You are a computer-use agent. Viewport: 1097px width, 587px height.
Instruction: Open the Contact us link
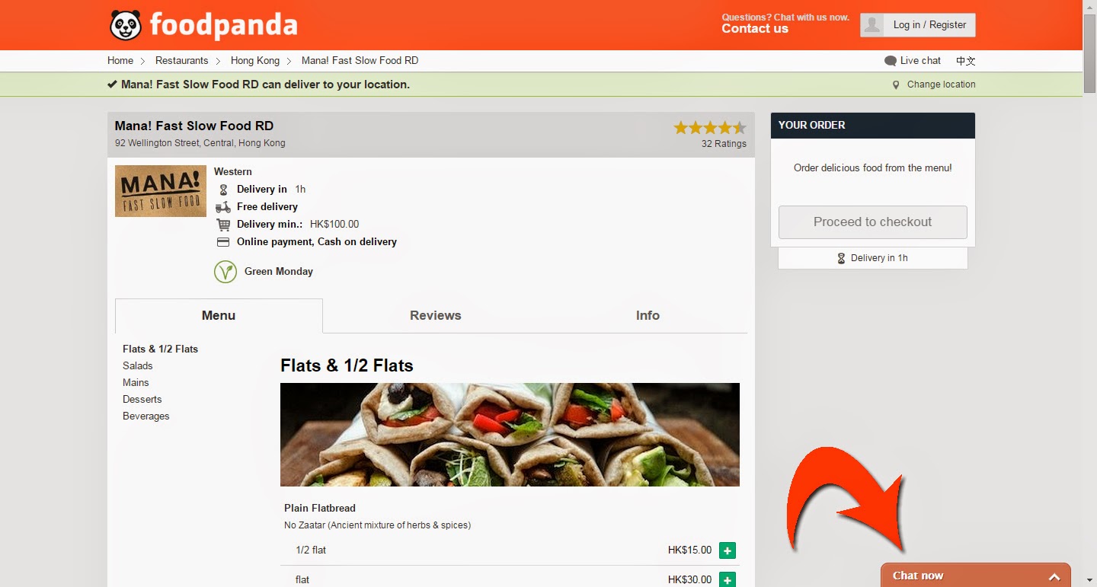click(x=755, y=29)
